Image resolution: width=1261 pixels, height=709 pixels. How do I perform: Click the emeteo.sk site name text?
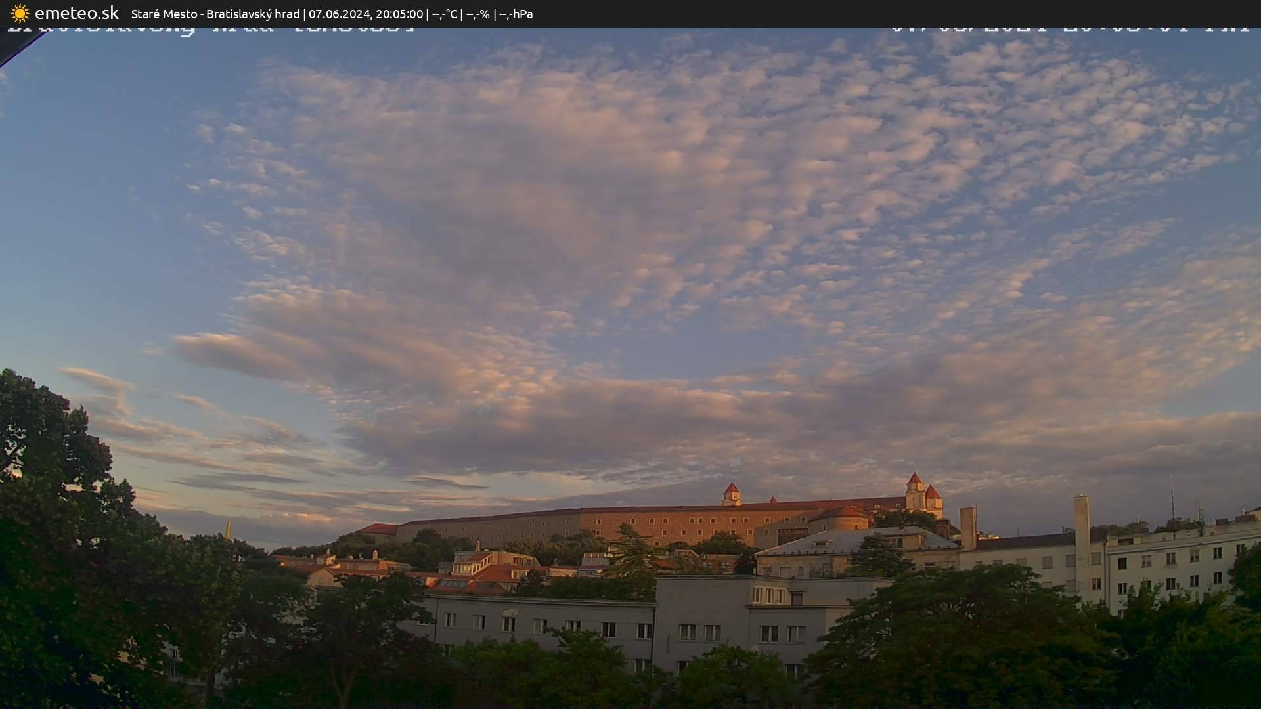point(76,13)
